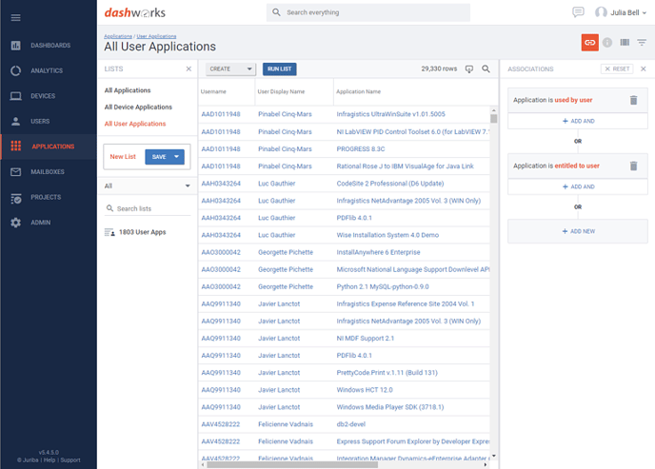Viewport: 655px width, 469px height.
Task: Toggle the hamburger sidebar menu
Action: (15, 17)
